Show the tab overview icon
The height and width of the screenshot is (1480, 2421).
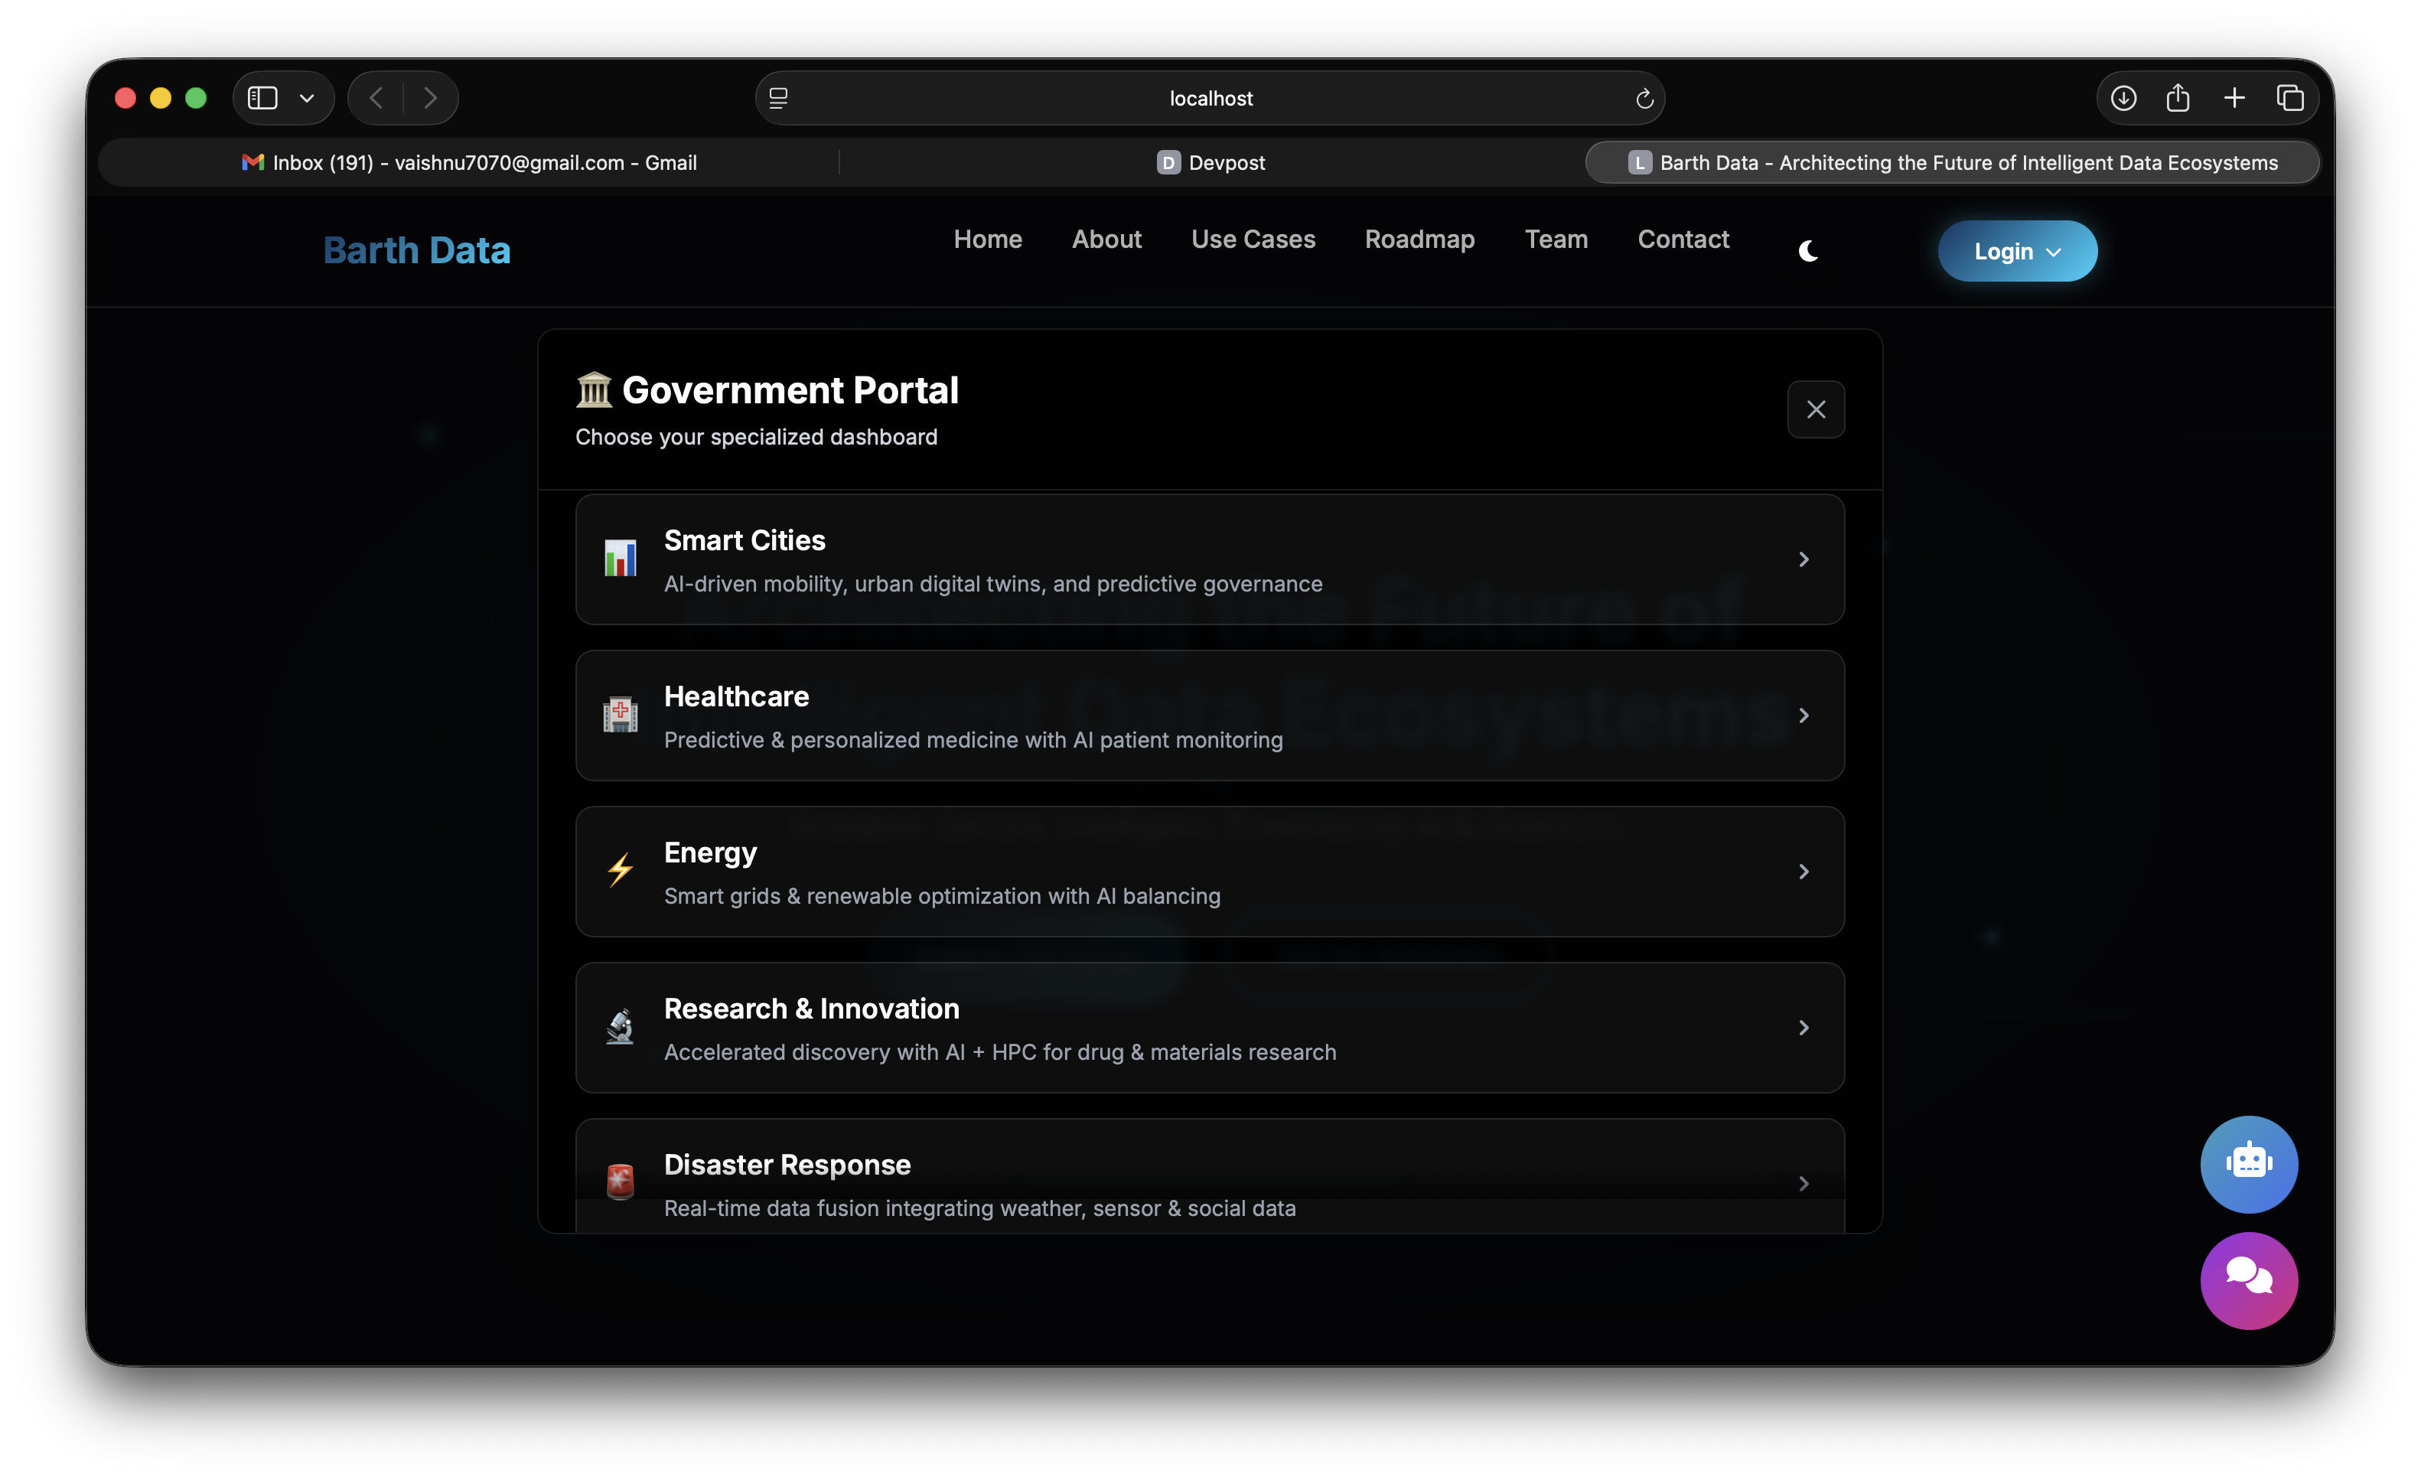[2289, 98]
